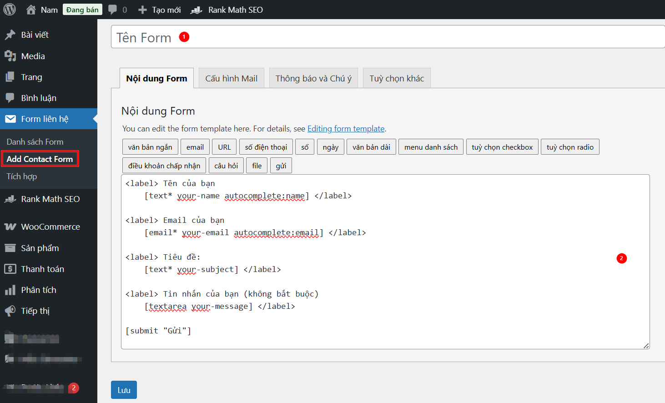Click the pin icon for Bài viết

10,35
